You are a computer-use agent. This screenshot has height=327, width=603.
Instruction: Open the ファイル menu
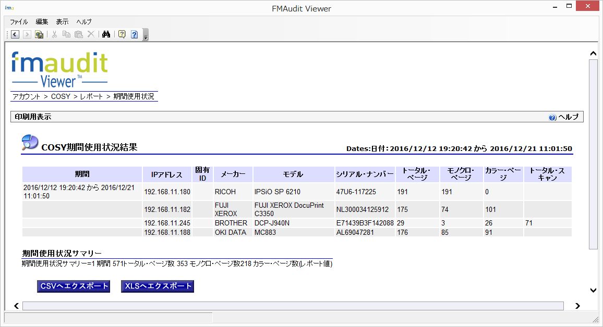(19, 22)
